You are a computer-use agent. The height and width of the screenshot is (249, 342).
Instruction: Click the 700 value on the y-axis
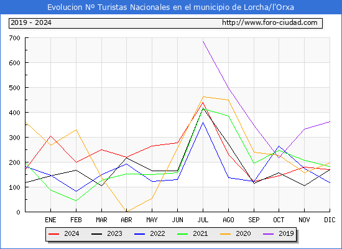tap(15, 38)
